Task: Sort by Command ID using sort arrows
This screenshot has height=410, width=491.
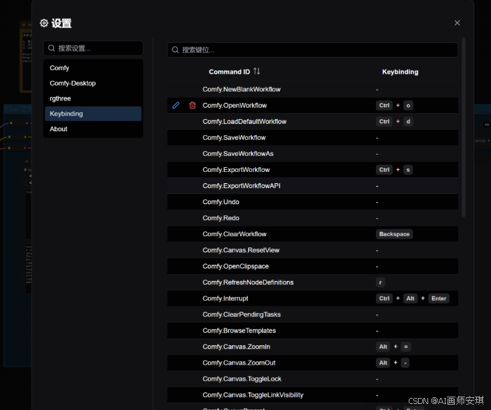Action: click(x=256, y=72)
